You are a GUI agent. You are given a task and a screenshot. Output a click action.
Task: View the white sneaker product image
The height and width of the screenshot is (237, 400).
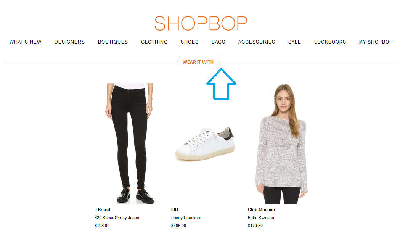tap(205, 144)
